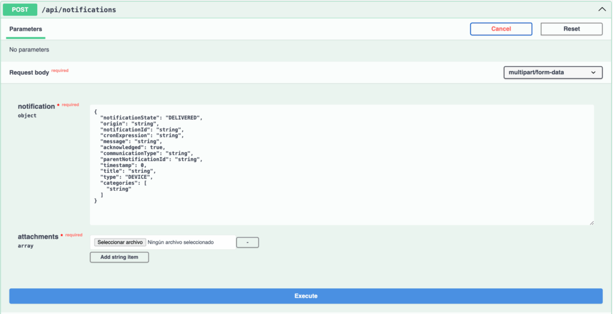Click the attachments field label
This screenshot has width=613, height=314.
38,236
